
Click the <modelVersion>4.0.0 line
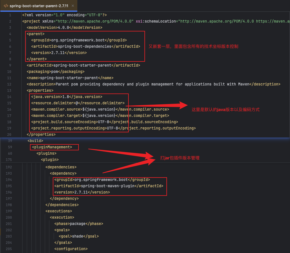[x=64, y=28]
